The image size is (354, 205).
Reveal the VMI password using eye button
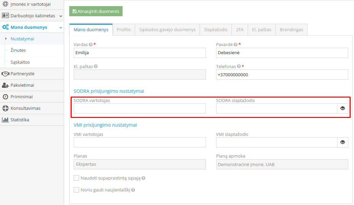(342, 142)
